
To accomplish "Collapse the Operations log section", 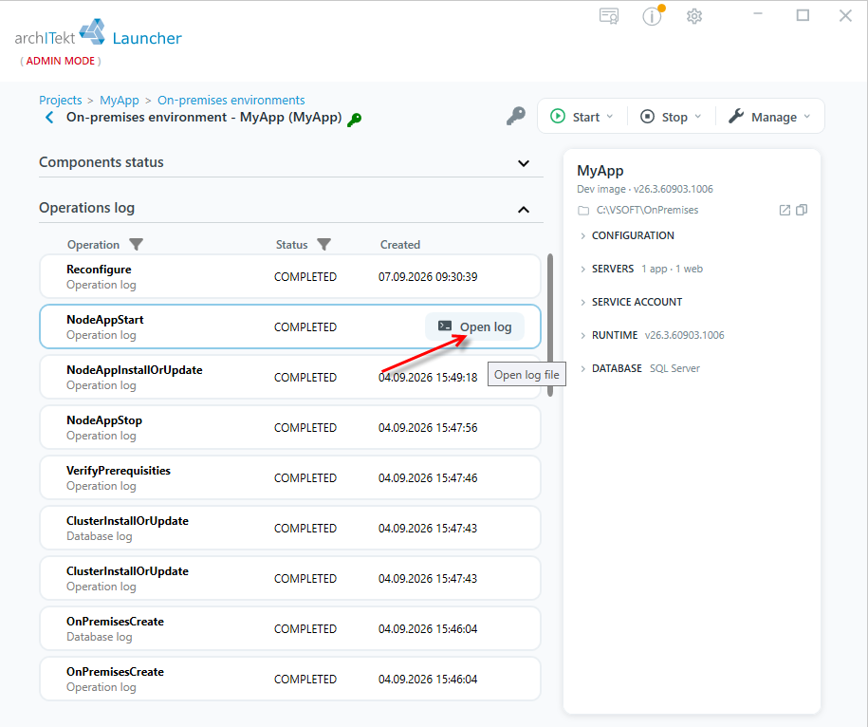I will coord(523,210).
